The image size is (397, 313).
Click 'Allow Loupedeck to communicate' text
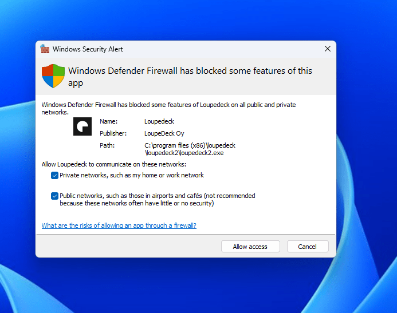tap(113, 164)
